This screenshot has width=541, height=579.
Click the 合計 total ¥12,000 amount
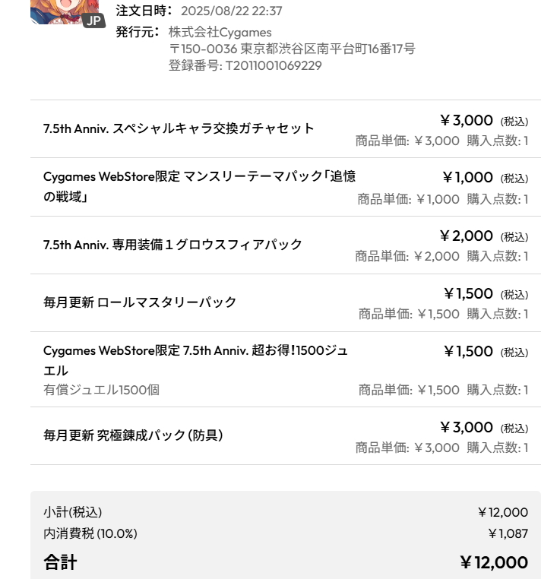tap(494, 562)
